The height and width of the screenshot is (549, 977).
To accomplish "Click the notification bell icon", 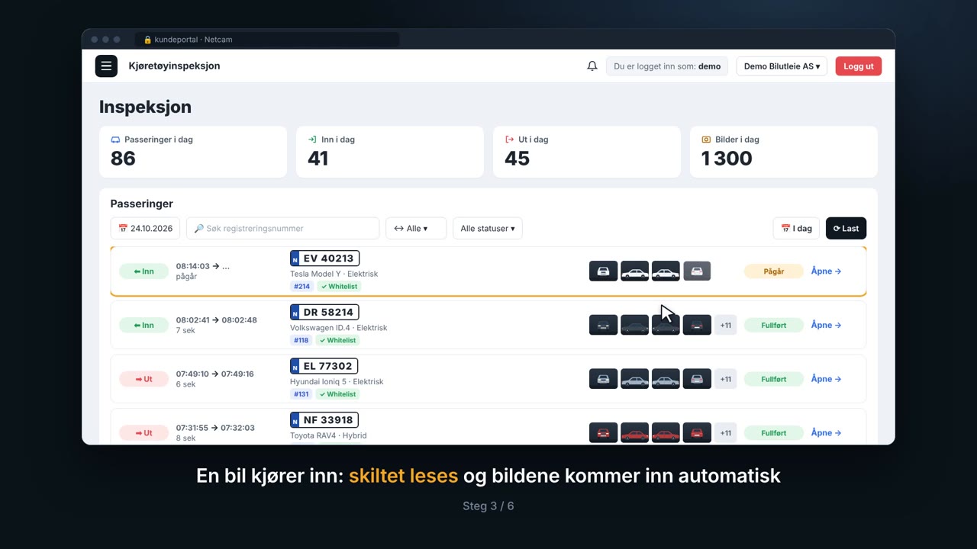I will 592,66.
